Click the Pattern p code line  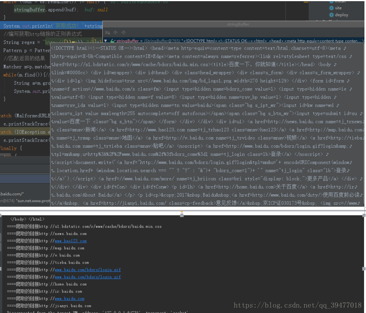[x=27, y=50]
